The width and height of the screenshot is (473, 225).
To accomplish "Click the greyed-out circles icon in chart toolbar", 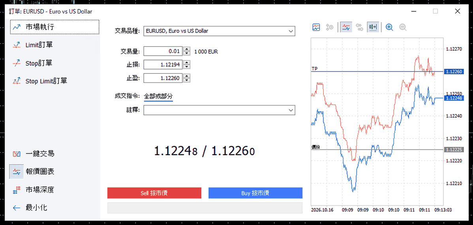I will [359, 27].
